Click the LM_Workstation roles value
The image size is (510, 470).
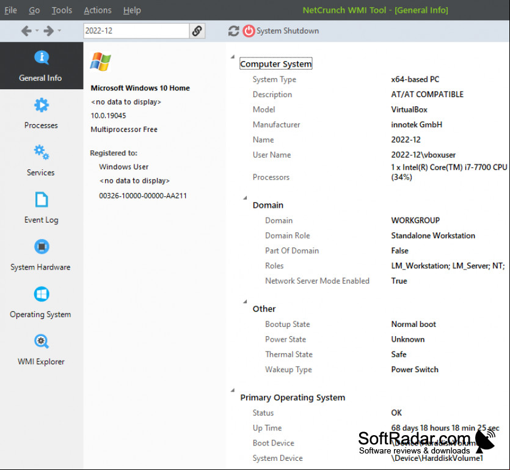(448, 266)
